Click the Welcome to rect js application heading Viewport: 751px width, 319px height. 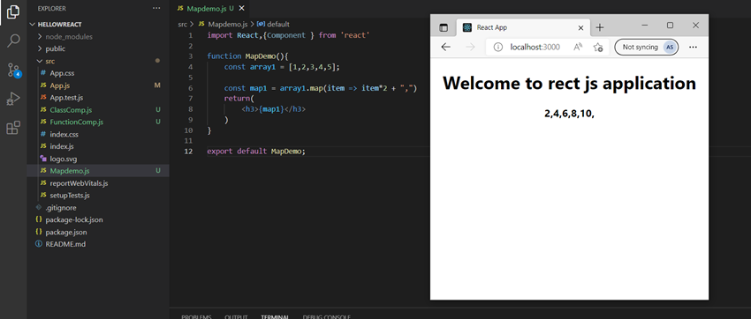click(x=569, y=83)
